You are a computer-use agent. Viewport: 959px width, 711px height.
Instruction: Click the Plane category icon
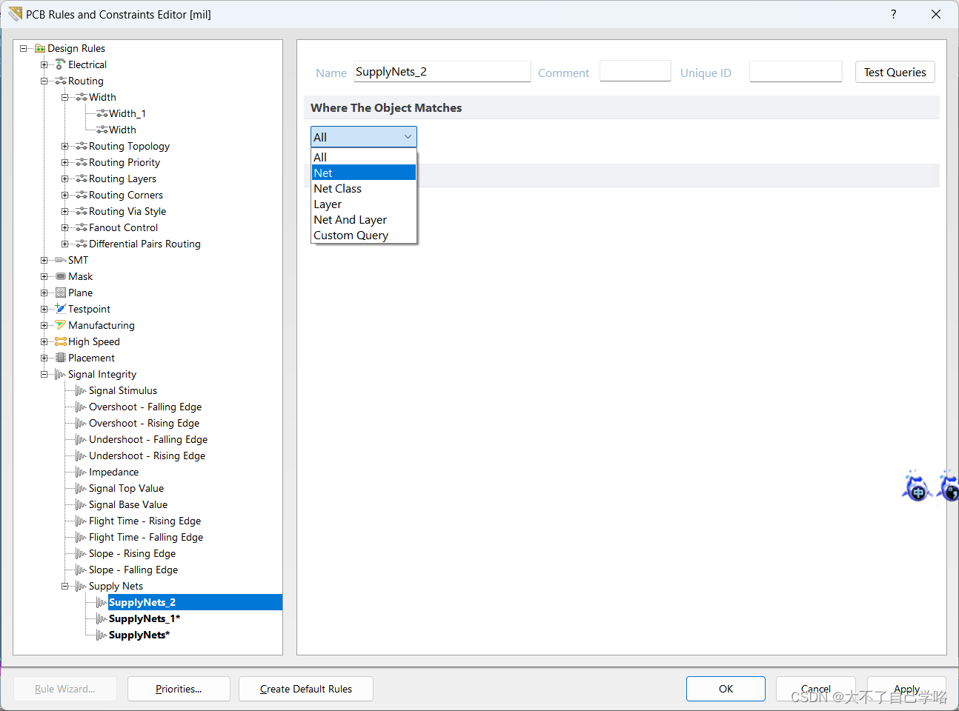pyautogui.click(x=61, y=293)
